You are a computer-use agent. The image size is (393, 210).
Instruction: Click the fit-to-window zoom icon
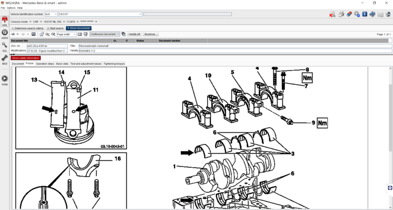coord(33,34)
